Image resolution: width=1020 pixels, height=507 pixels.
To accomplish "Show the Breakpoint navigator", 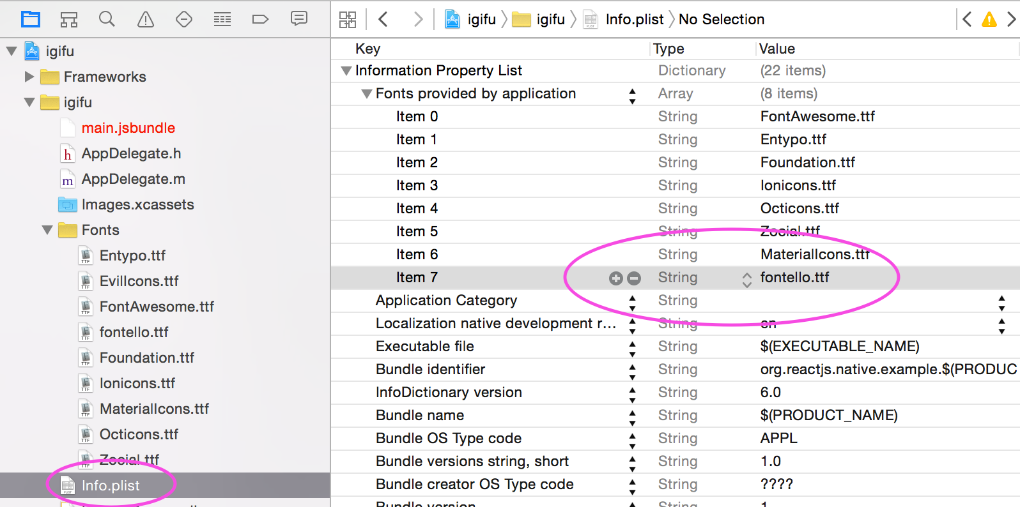I will (260, 19).
